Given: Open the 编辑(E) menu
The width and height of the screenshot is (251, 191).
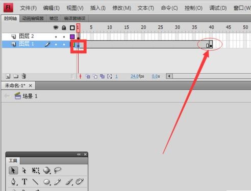Looking at the screenshot, I should 52,8.
